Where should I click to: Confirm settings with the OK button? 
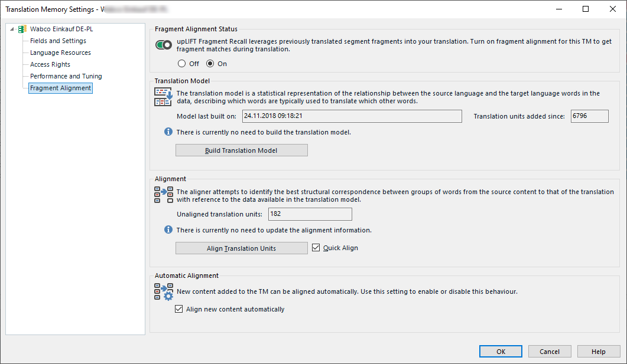(501, 351)
